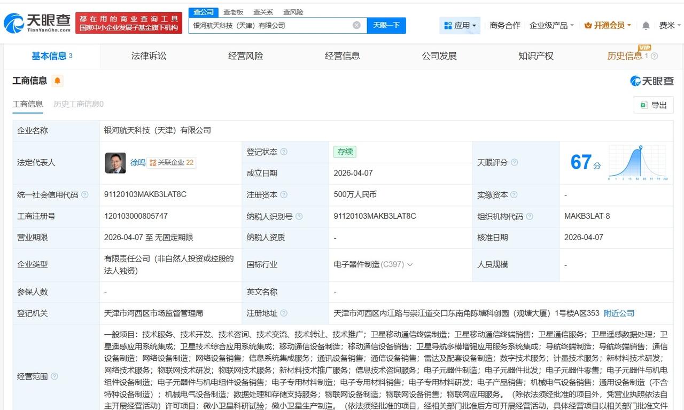Click the help icon next to 统一社会信用代码
Viewport: 684px width, 410px height.
pyautogui.click(x=84, y=195)
